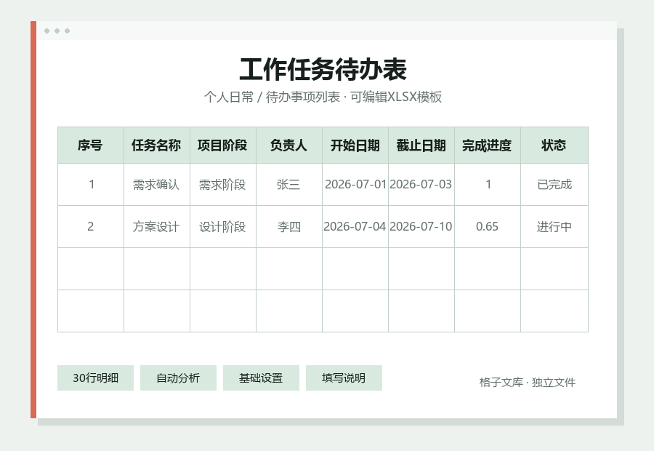Screen dimensions: 654x451
Task: Select the 状态 header cell
Action: 554,145
